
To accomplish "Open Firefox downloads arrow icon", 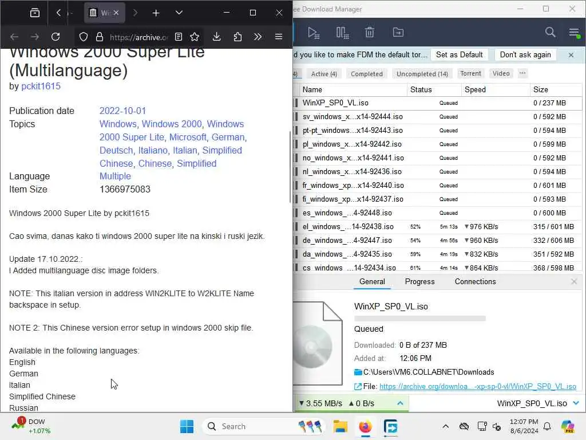I will (x=216, y=37).
